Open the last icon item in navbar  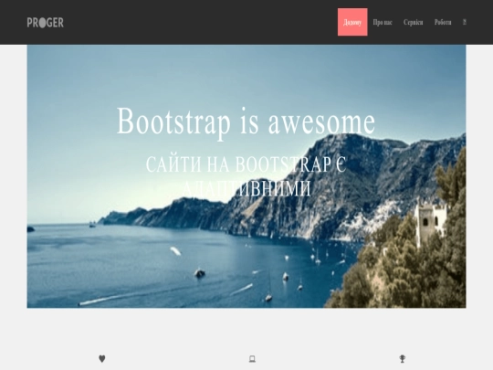[x=465, y=22]
